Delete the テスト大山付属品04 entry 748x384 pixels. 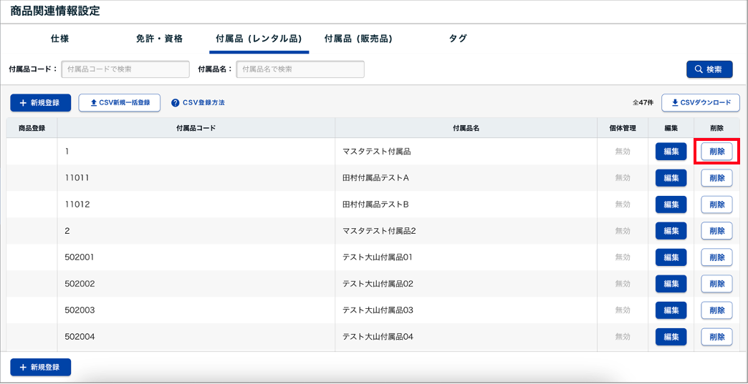716,337
